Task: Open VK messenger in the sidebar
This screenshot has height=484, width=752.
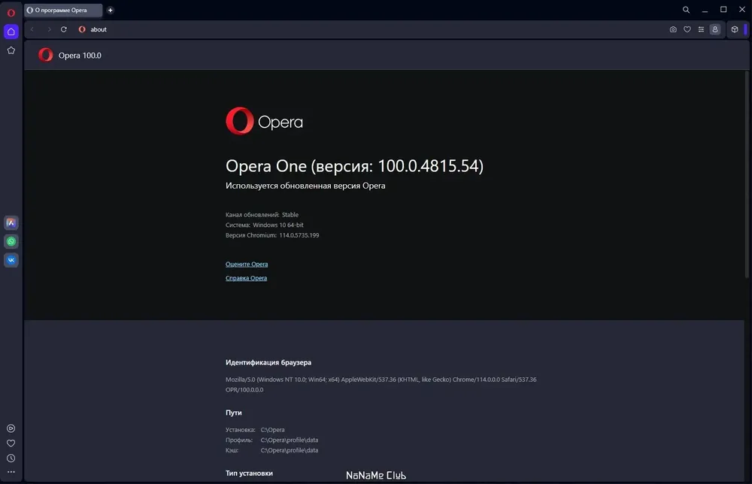Action: coord(11,260)
